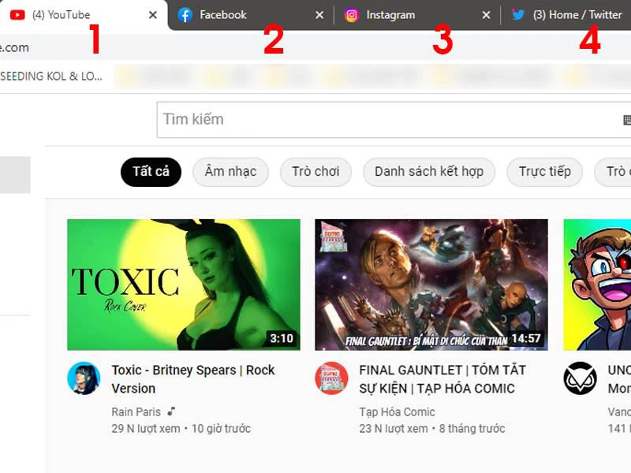
Task: Filter videos by Âm nhạc
Action: [230, 172]
